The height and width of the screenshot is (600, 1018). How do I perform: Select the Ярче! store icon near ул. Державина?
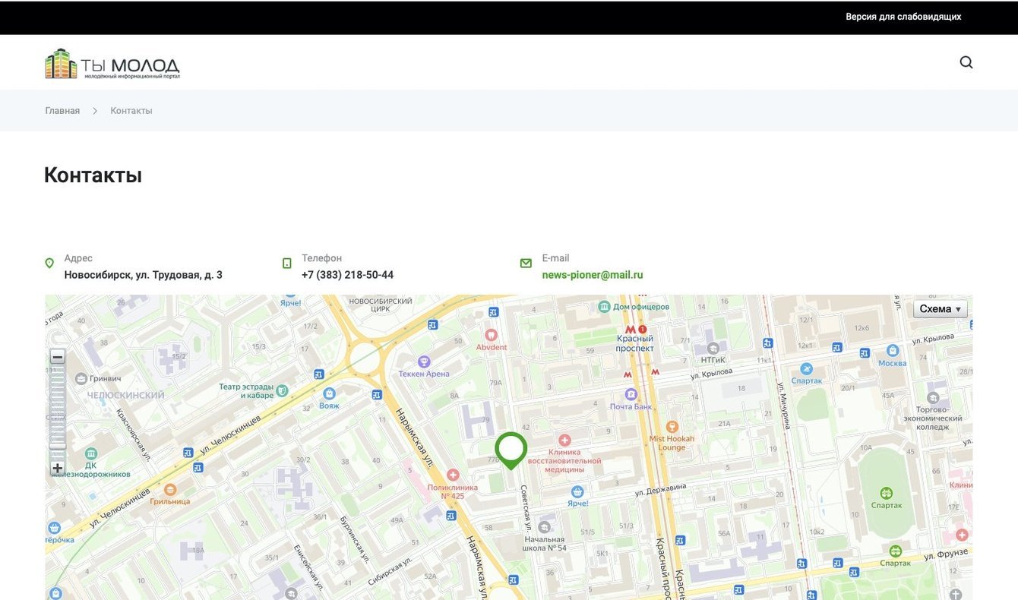click(577, 491)
